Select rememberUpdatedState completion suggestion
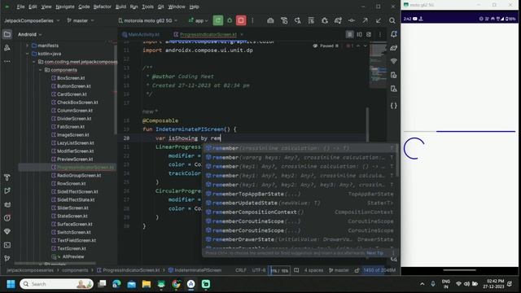521x293 pixels. click(300, 203)
